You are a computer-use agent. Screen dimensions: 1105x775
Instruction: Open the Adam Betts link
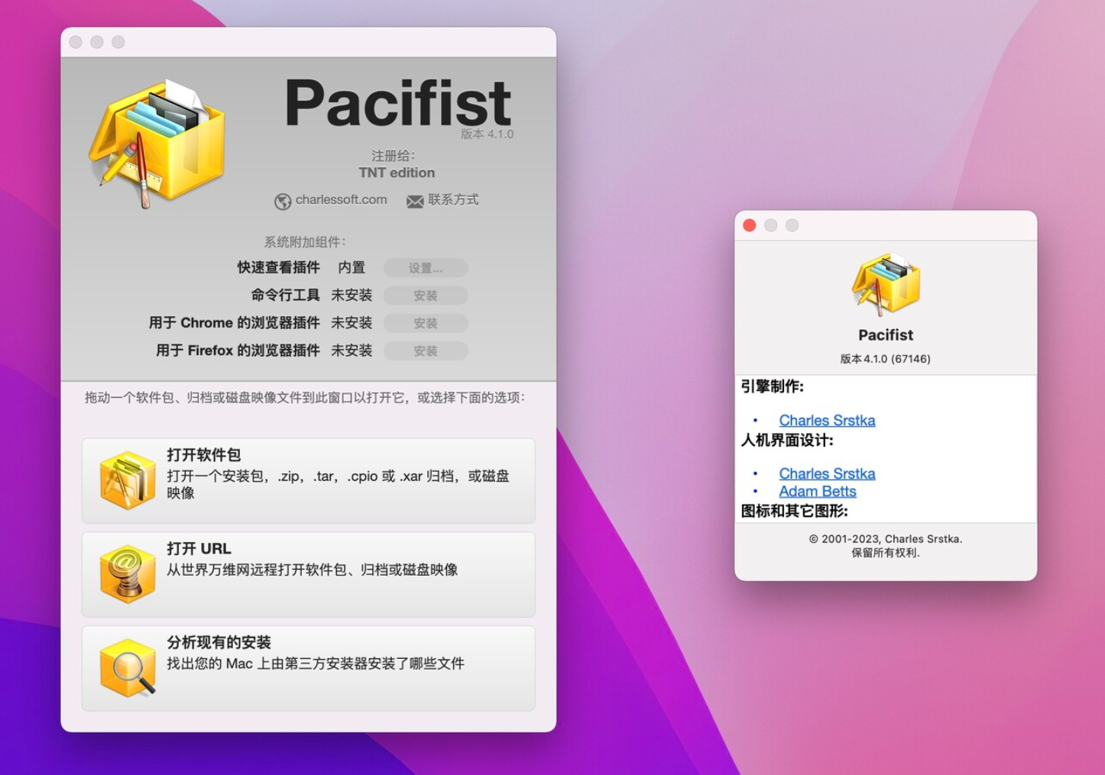click(818, 492)
